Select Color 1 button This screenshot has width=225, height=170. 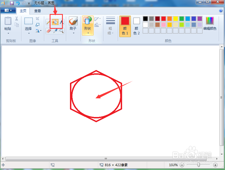click(125, 26)
